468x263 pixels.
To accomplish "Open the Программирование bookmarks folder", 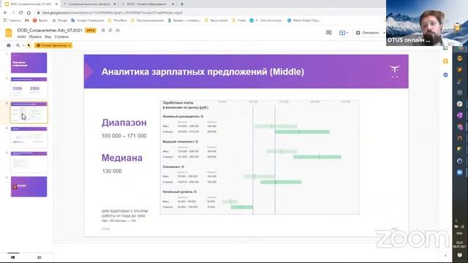I will click(147, 20).
